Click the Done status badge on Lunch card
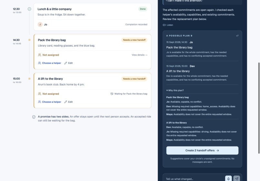This screenshot has height=181, width=260. (x=143, y=9)
